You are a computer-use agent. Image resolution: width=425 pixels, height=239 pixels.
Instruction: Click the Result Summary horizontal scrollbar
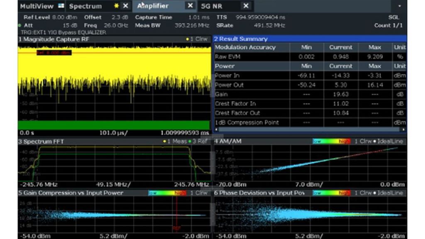click(309, 129)
